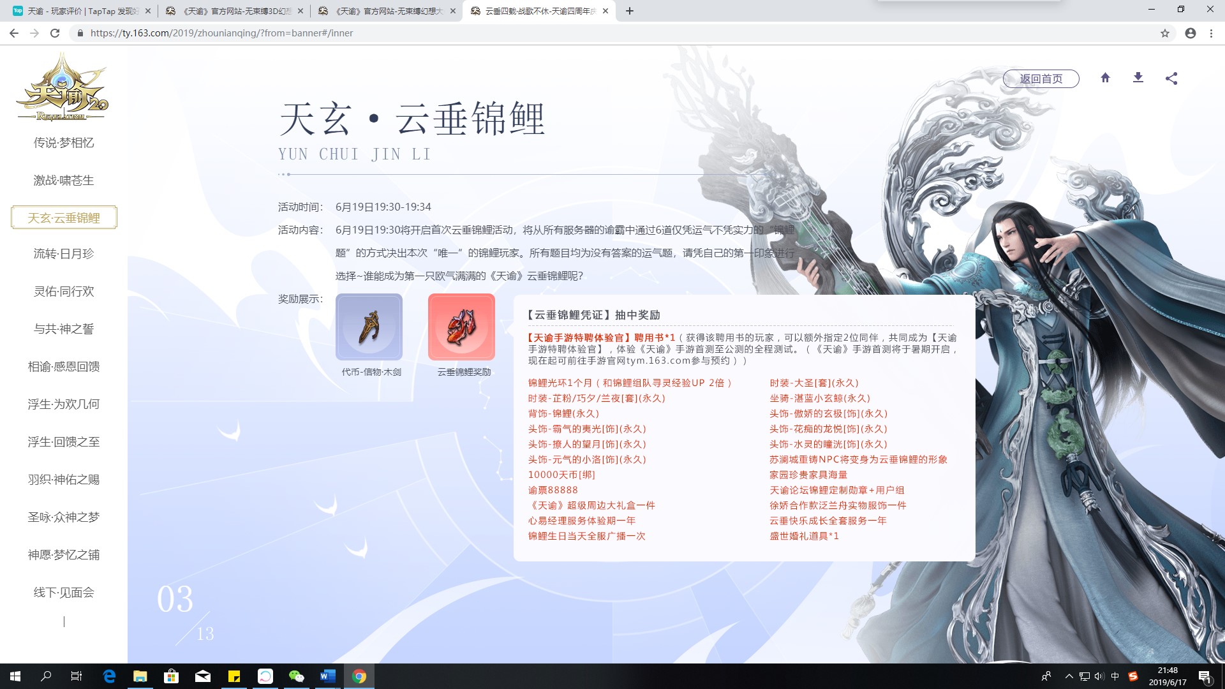Go to the 流转·日月珍 section
Viewport: 1225px width, 689px height.
[64, 254]
